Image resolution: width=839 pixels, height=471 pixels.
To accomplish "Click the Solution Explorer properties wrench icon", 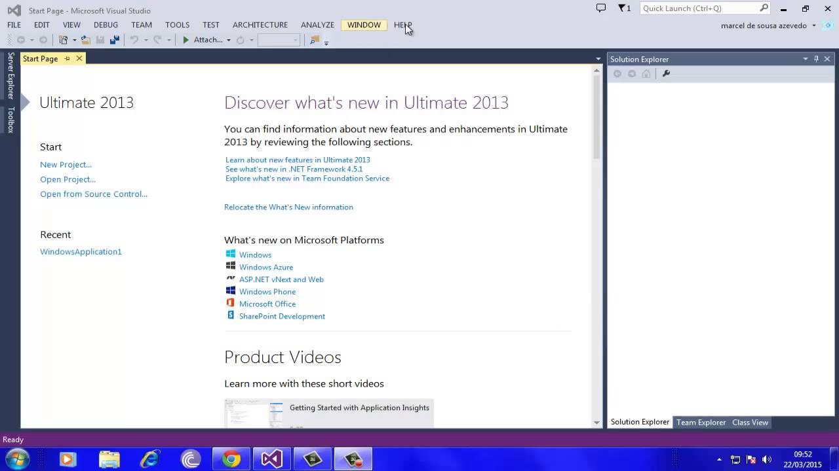I will [x=666, y=73].
